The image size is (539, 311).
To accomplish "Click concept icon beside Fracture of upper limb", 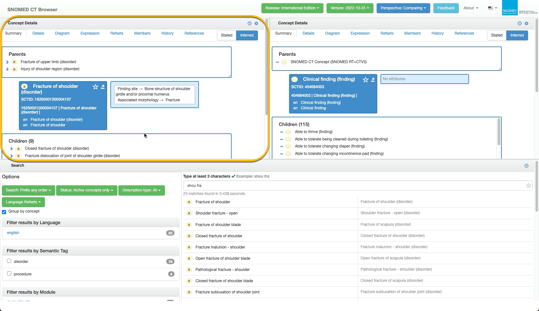I will click(x=14, y=62).
